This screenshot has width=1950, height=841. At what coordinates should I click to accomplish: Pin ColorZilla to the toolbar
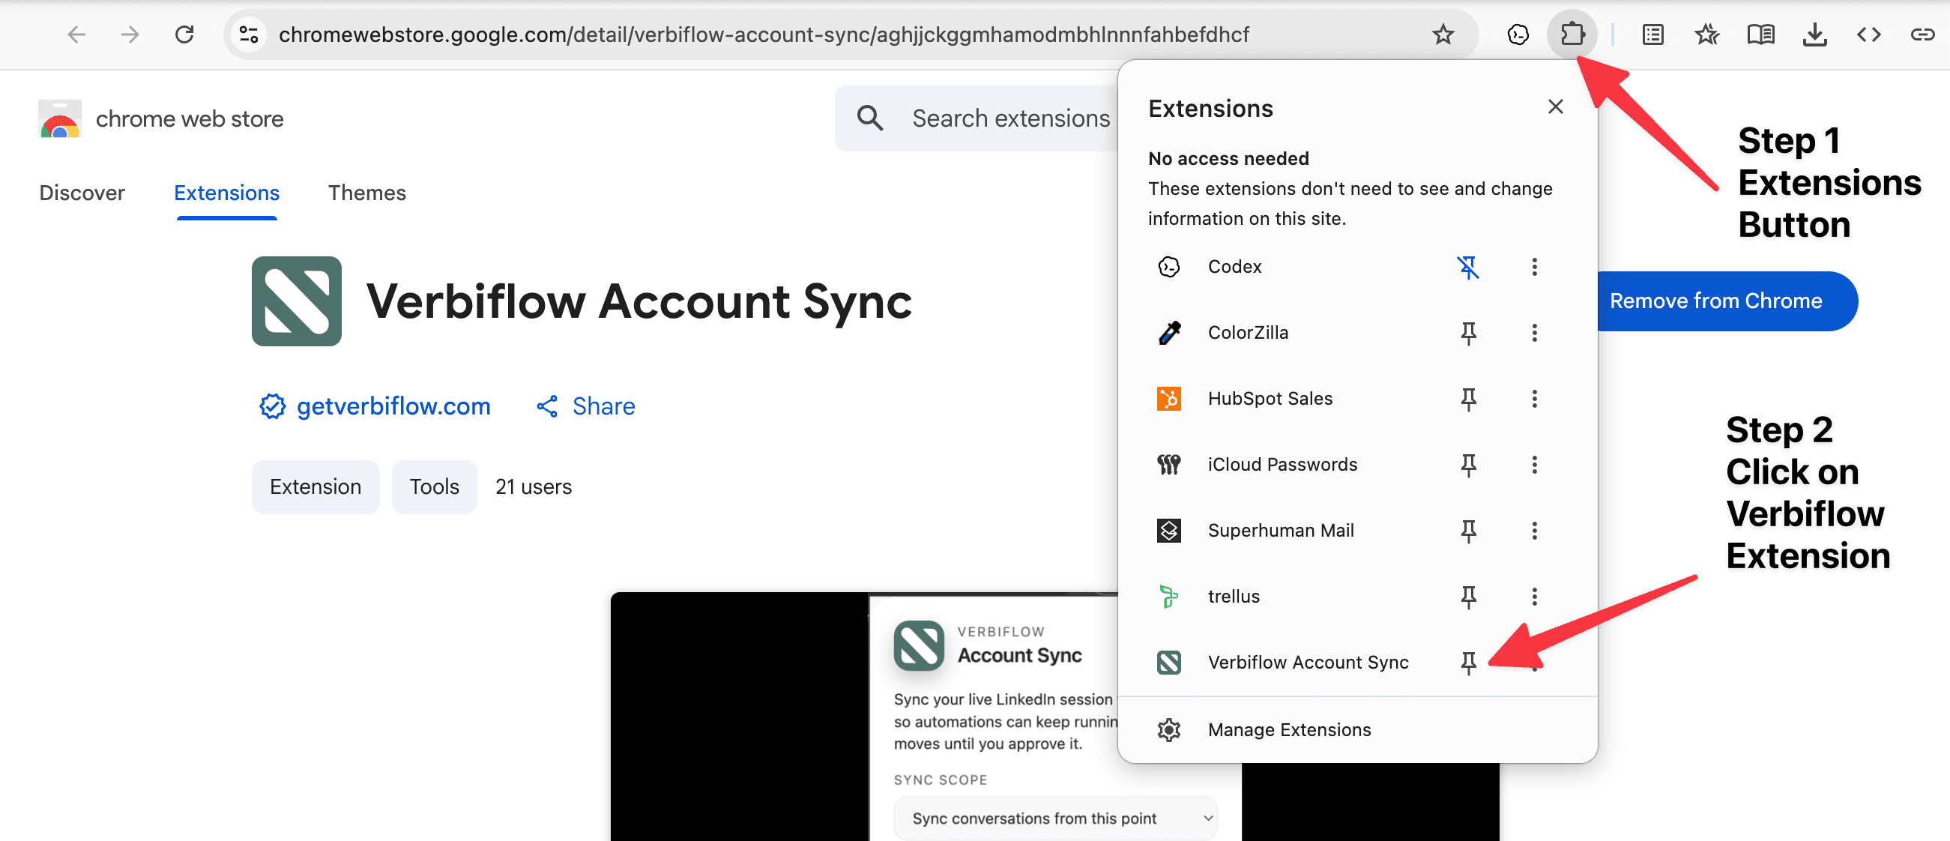tap(1468, 332)
